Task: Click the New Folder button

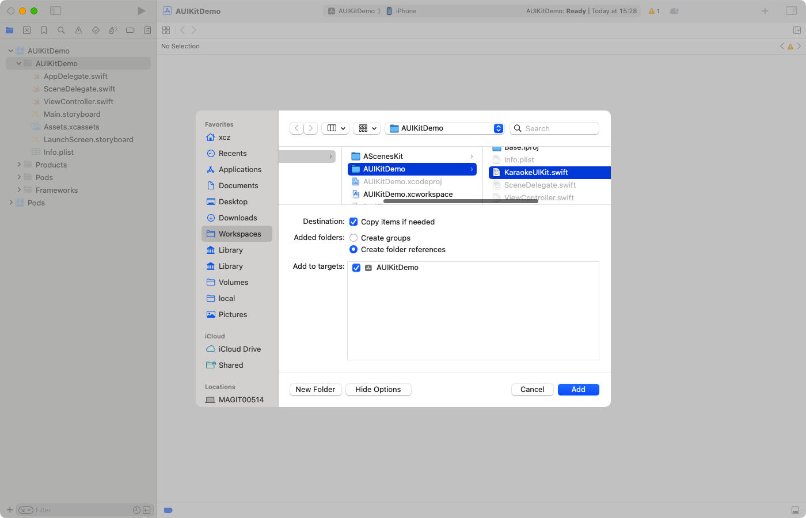Action: click(315, 390)
